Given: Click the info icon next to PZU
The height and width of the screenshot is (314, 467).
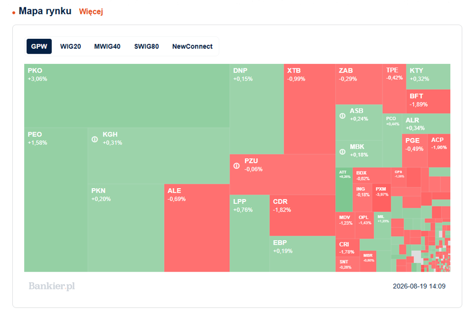Looking at the screenshot, I should 236,166.
